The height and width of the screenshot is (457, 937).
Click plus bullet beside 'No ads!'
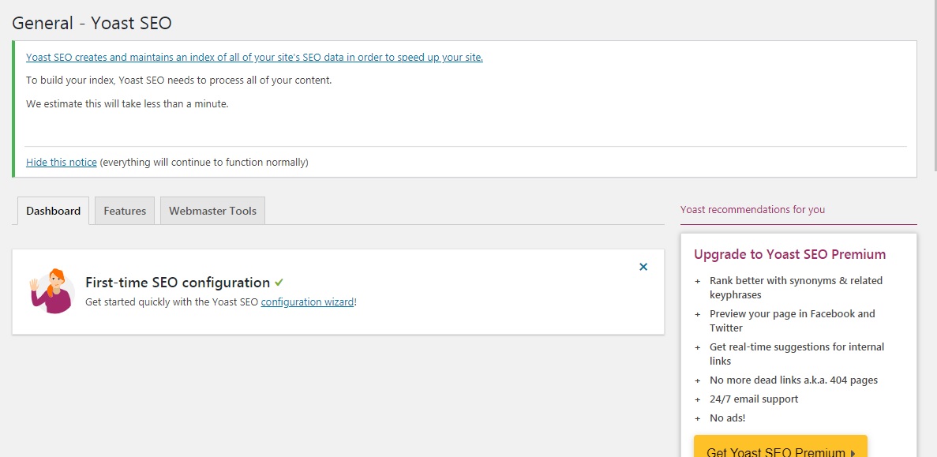pyautogui.click(x=697, y=418)
